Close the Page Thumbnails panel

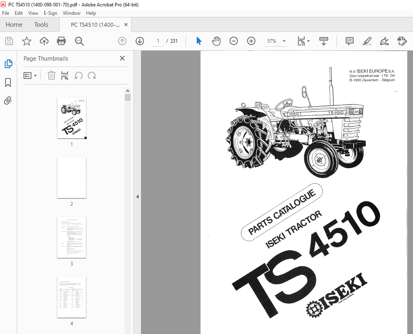tap(122, 58)
